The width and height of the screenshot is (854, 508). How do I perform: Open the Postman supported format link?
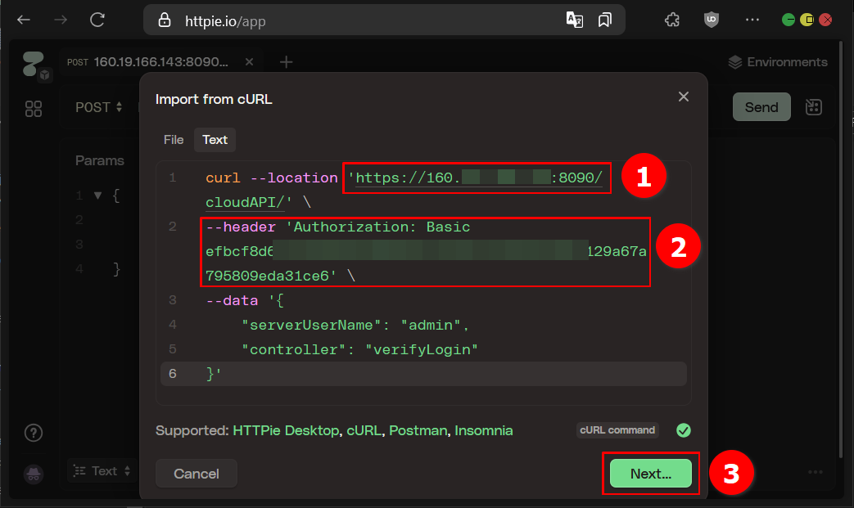(418, 430)
